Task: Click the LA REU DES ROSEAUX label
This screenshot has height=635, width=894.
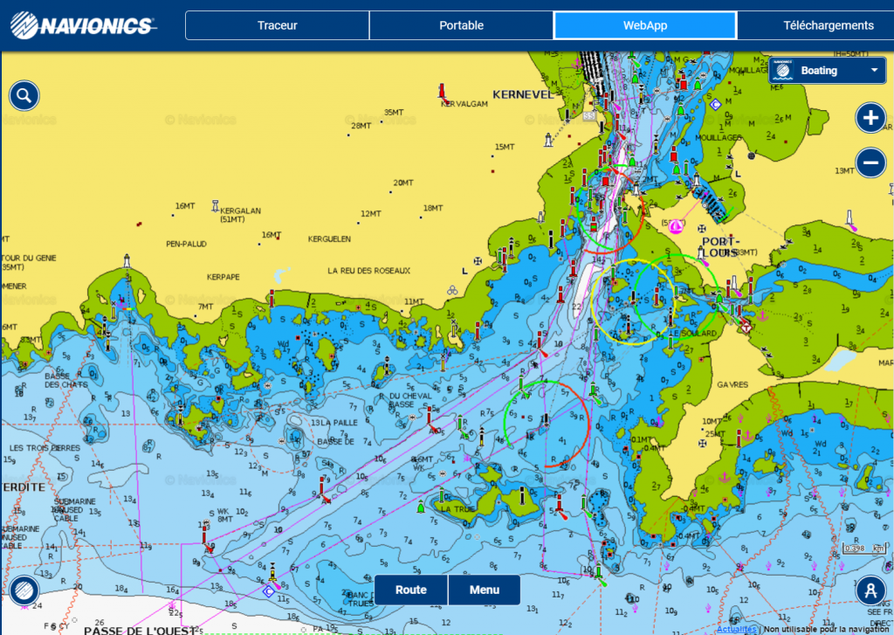Action: (x=369, y=271)
